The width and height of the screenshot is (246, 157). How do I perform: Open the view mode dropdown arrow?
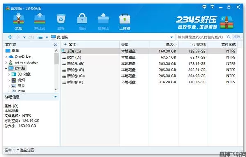47,37
